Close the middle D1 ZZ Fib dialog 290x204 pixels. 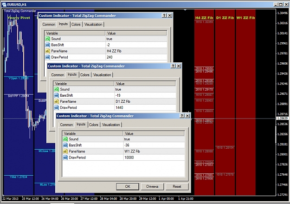click(179, 66)
